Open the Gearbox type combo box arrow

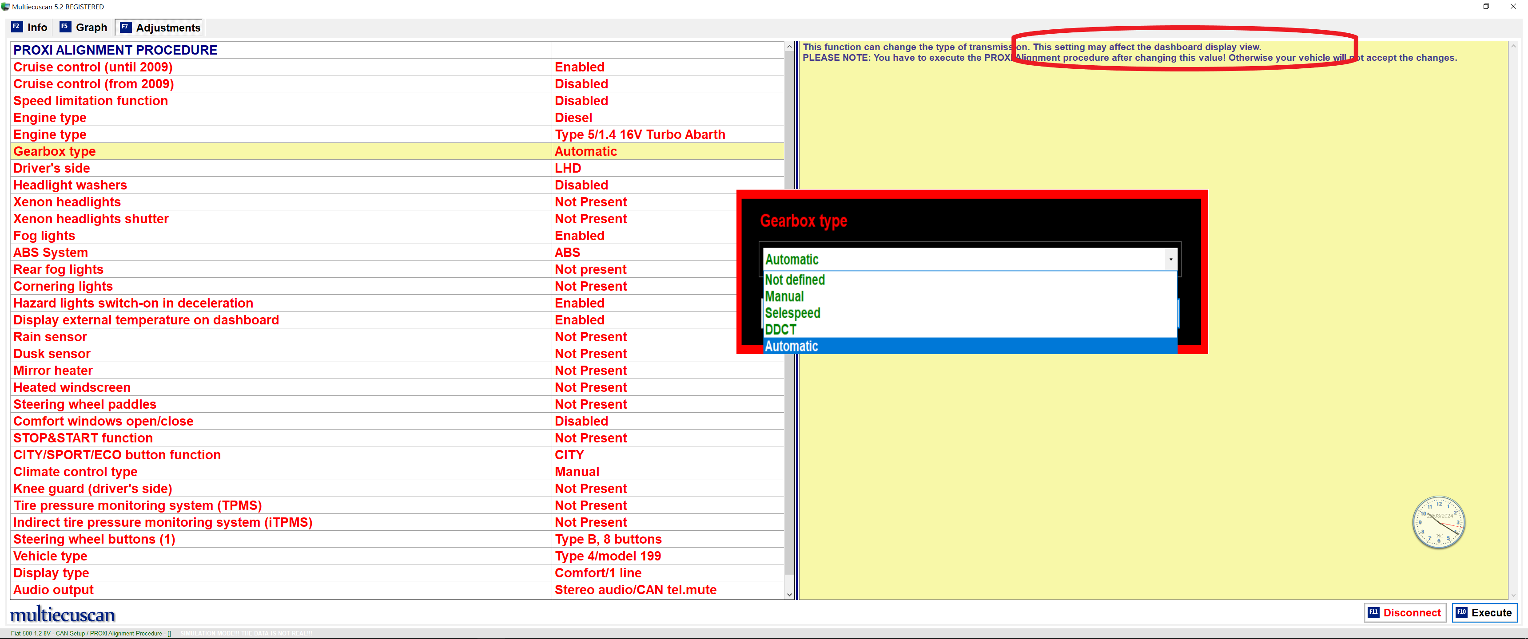pyautogui.click(x=1170, y=259)
